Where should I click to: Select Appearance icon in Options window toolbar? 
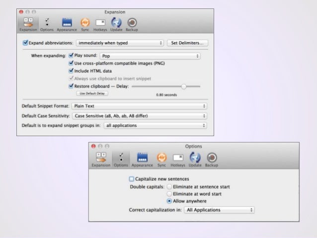pos(142,159)
